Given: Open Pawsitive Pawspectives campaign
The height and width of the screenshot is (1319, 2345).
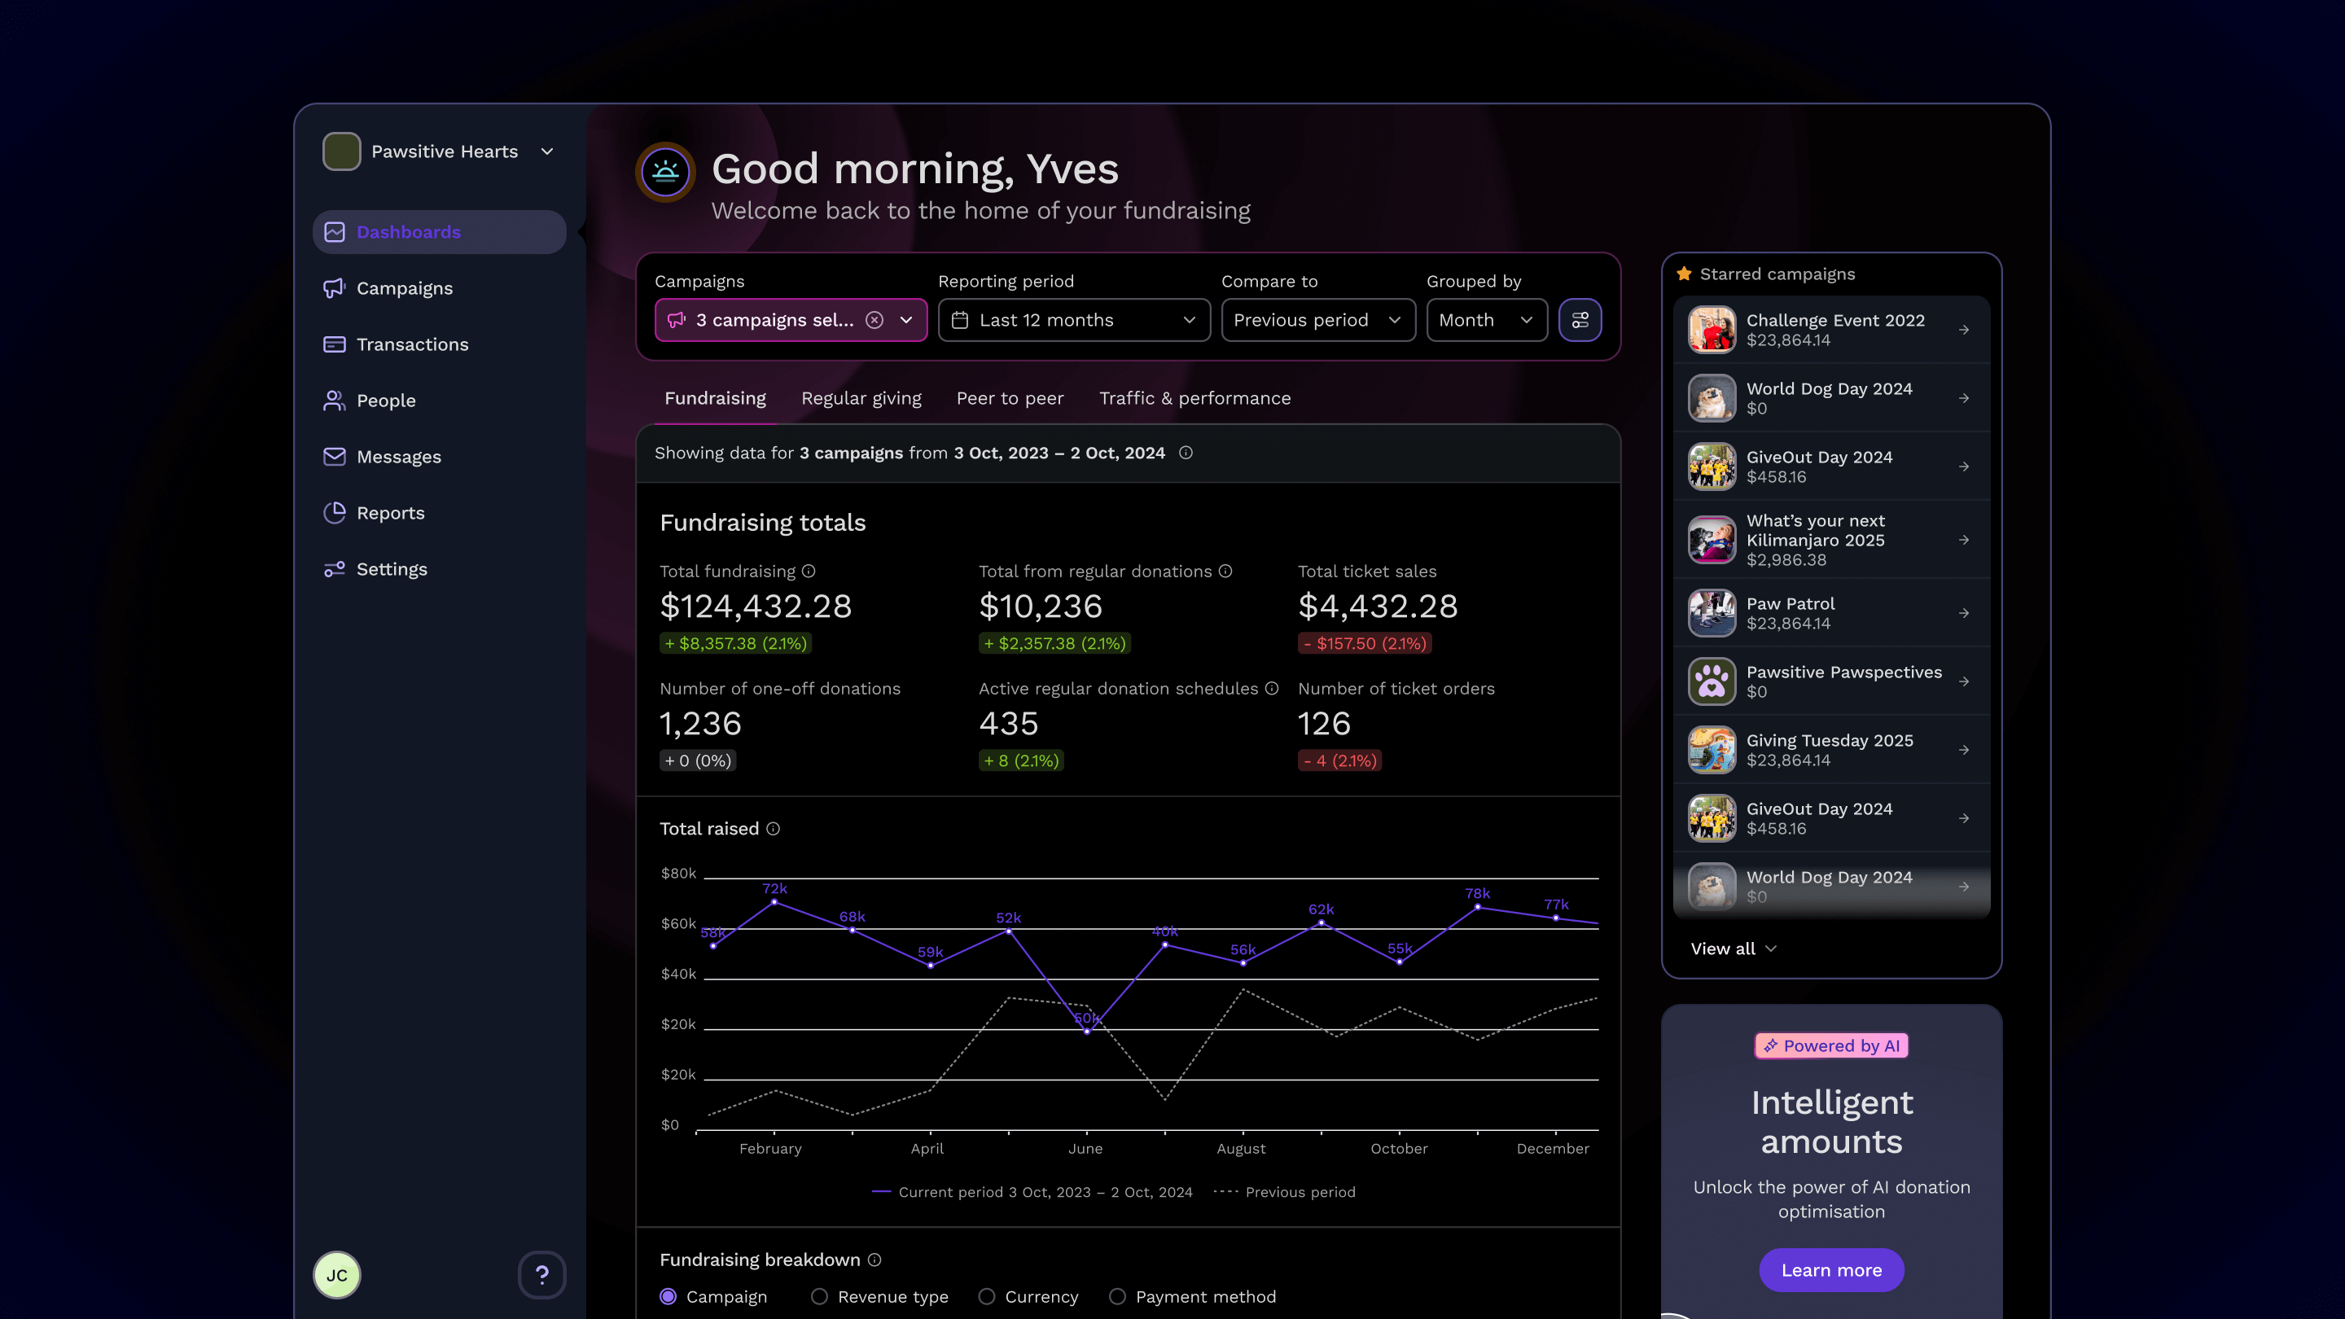Looking at the screenshot, I should pyautogui.click(x=1830, y=681).
